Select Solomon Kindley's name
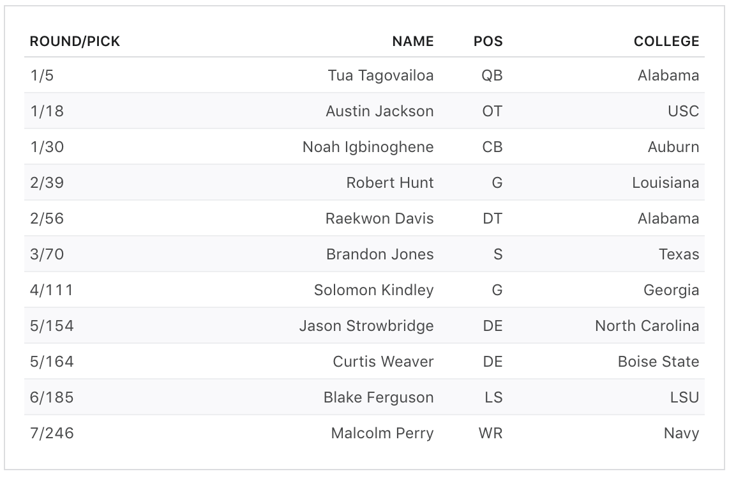This screenshot has height=483, width=729. tap(373, 290)
